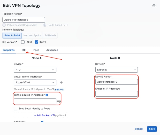
Task: Open the help question mark icon
Action: click(154, 6)
